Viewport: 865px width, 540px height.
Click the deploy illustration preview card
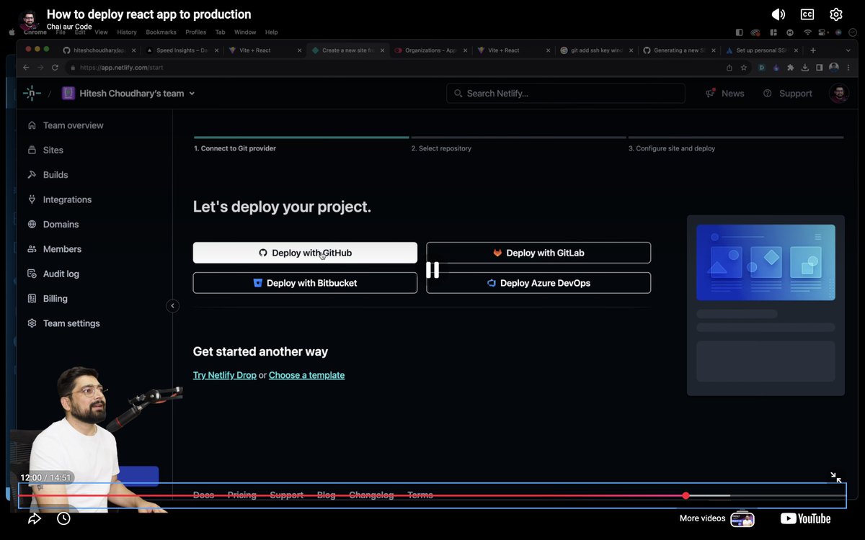click(x=766, y=305)
